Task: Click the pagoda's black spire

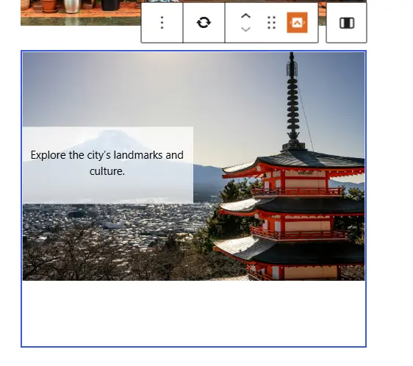Action: (292, 100)
